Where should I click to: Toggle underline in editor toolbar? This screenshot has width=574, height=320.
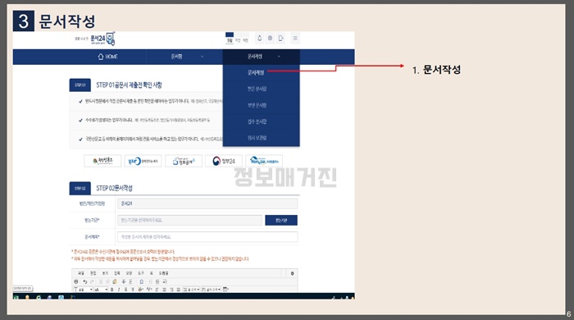click(125, 290)
